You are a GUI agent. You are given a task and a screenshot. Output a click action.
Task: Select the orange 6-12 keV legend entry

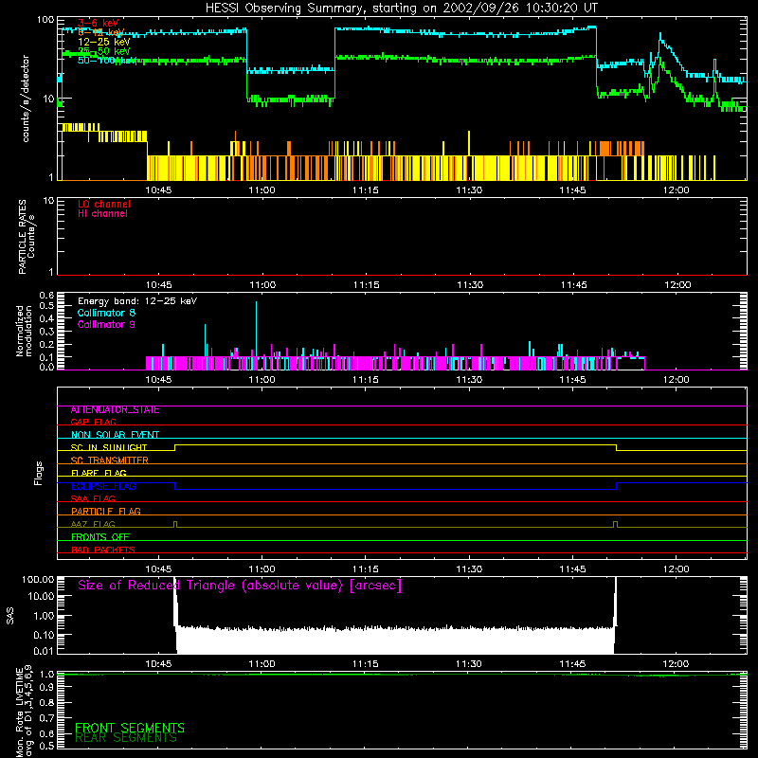click(100, 32)
